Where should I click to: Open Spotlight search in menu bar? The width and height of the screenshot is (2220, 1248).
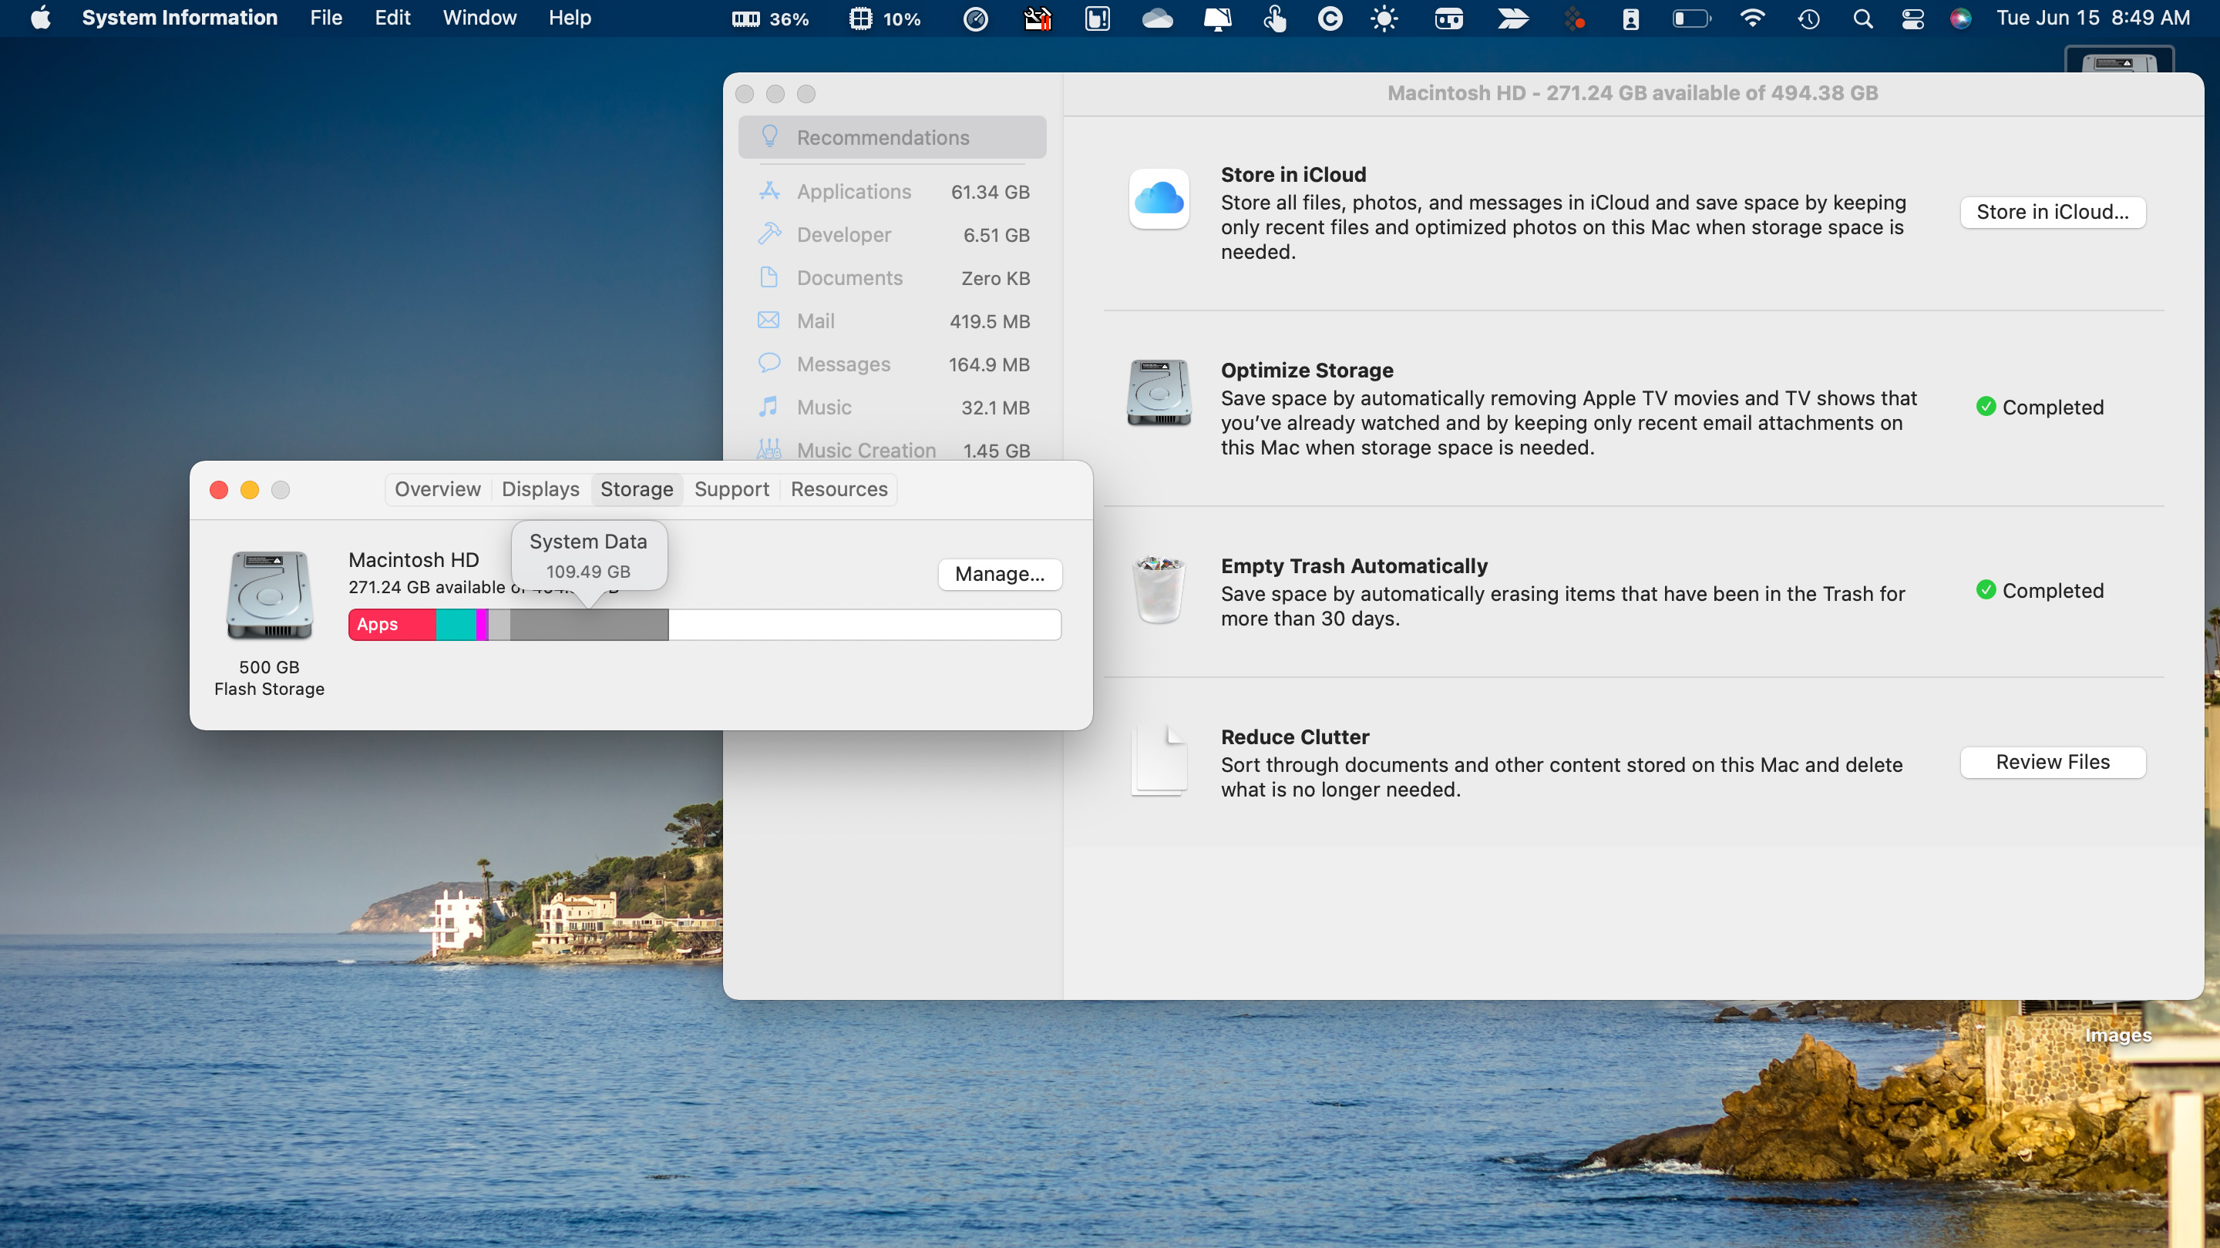[x=1862, y=18]
